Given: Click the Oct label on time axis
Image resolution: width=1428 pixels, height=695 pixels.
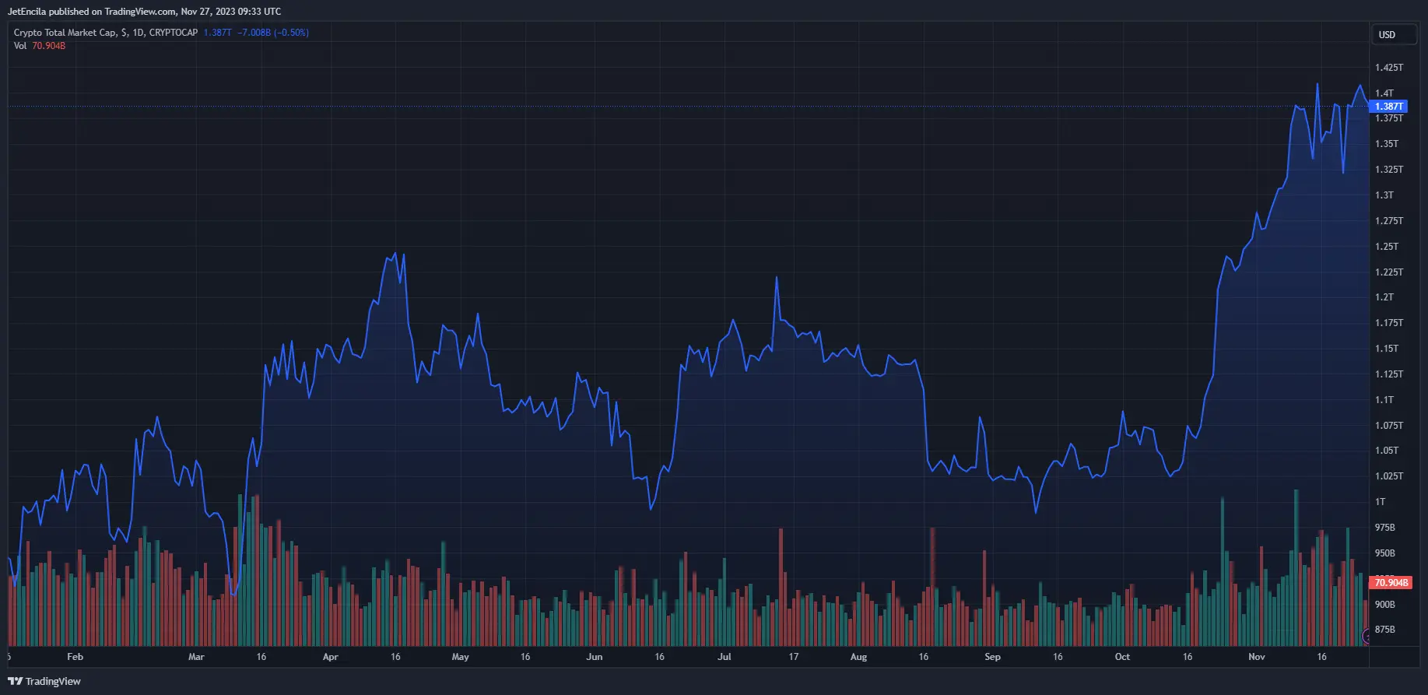Looking at the screenshot, I should pyautogui.click(x=1122, y=657).
